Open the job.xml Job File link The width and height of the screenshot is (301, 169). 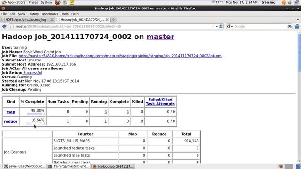[x=120, y=56]
